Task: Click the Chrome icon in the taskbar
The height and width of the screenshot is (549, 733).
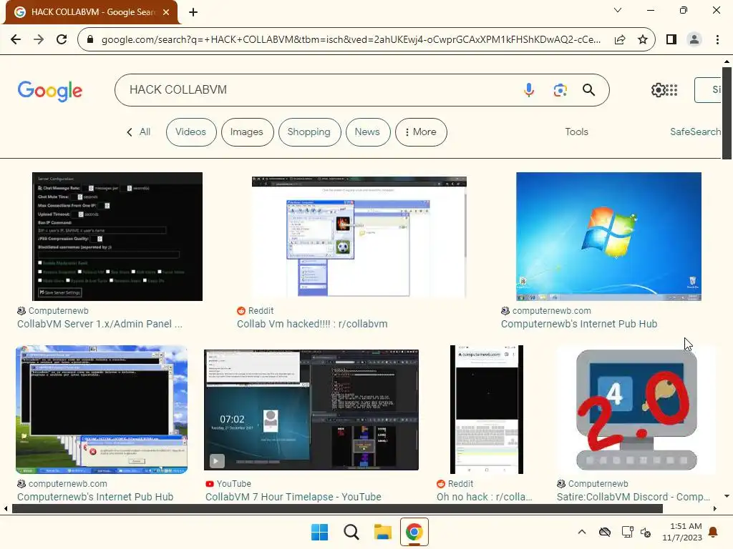Action: (x=414, y=532)
